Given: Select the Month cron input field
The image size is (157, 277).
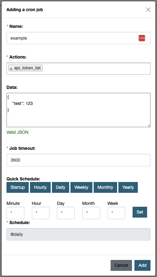Looking at the screenshot, I should point(91,213).
